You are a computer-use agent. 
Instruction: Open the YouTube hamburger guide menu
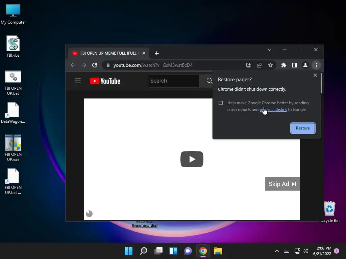click(x=78, y=81)
